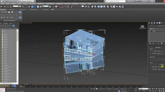Viewport: 165px width, 92px height.
Task: Click the Undo arrow in title bar
Action: (10, 1)
